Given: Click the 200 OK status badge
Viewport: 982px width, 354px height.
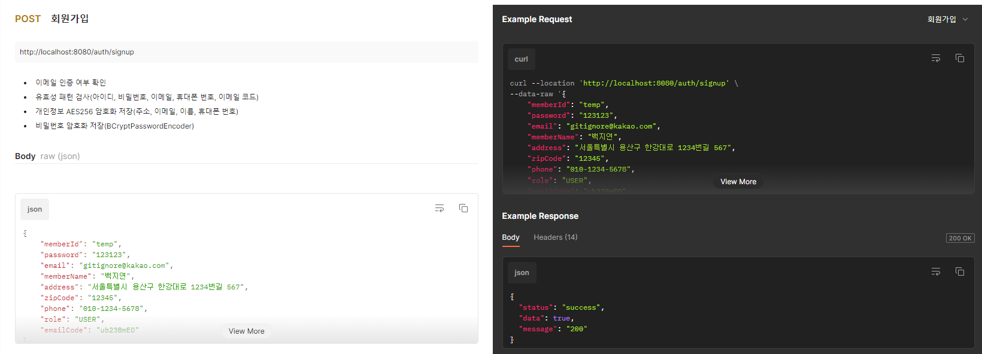Looking at the screenshot, I should pyautogui.click(x=960, y=238).
